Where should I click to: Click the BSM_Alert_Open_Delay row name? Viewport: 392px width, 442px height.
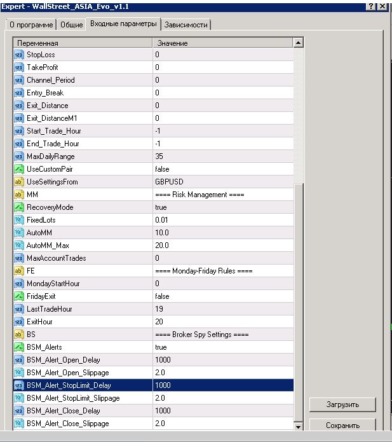click(64, 360)
